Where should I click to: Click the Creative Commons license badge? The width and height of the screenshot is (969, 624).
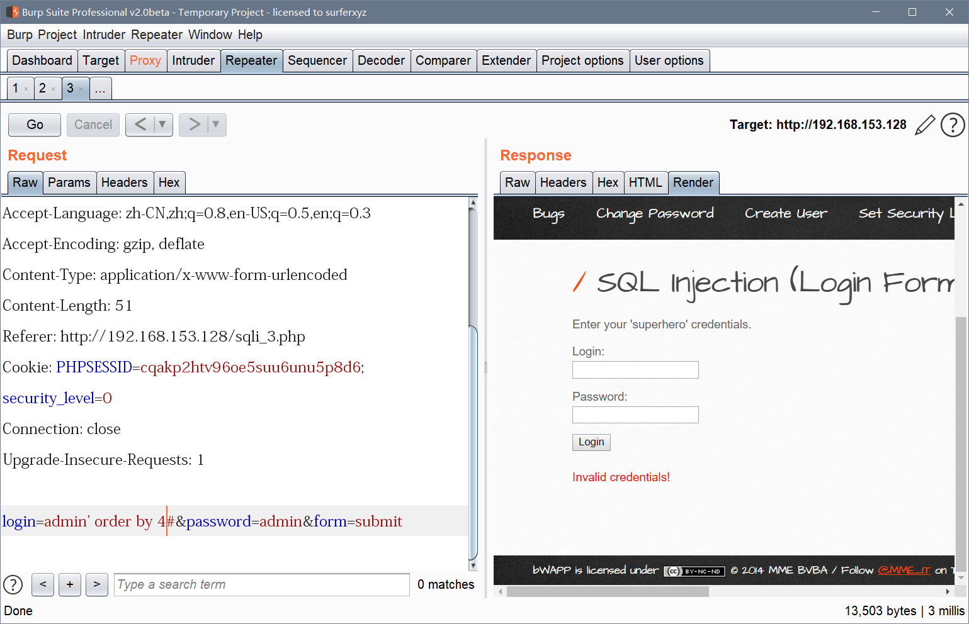tap(694, 571)
